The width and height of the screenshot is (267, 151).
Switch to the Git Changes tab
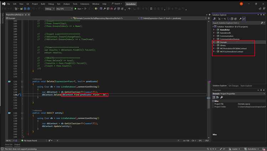click(x=234, y=86)
